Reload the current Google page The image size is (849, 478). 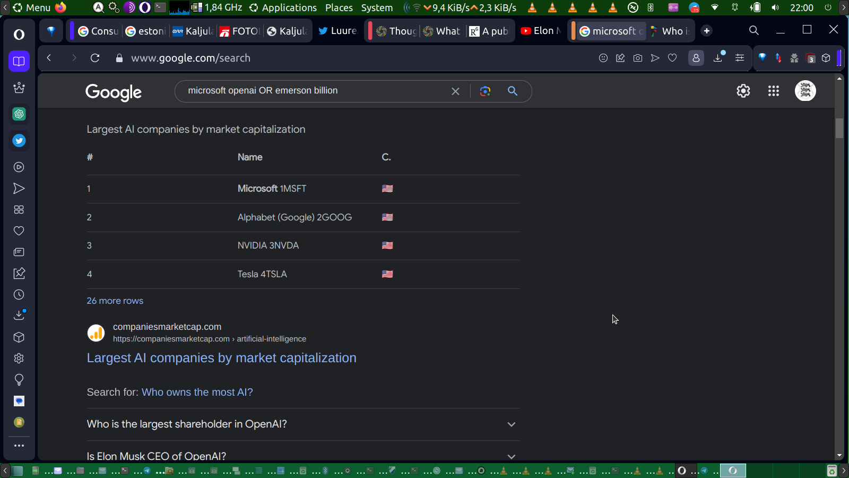pyautogui.click(x=95, y=58)
